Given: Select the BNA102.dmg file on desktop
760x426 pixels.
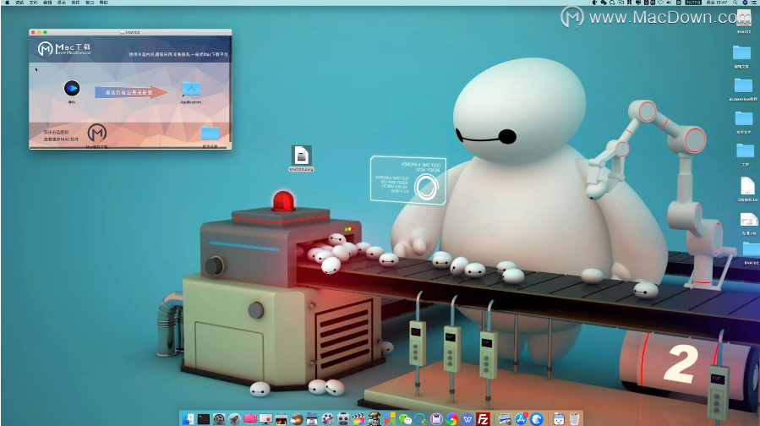Looking at the screenshot, I should [x=302, y=158].
